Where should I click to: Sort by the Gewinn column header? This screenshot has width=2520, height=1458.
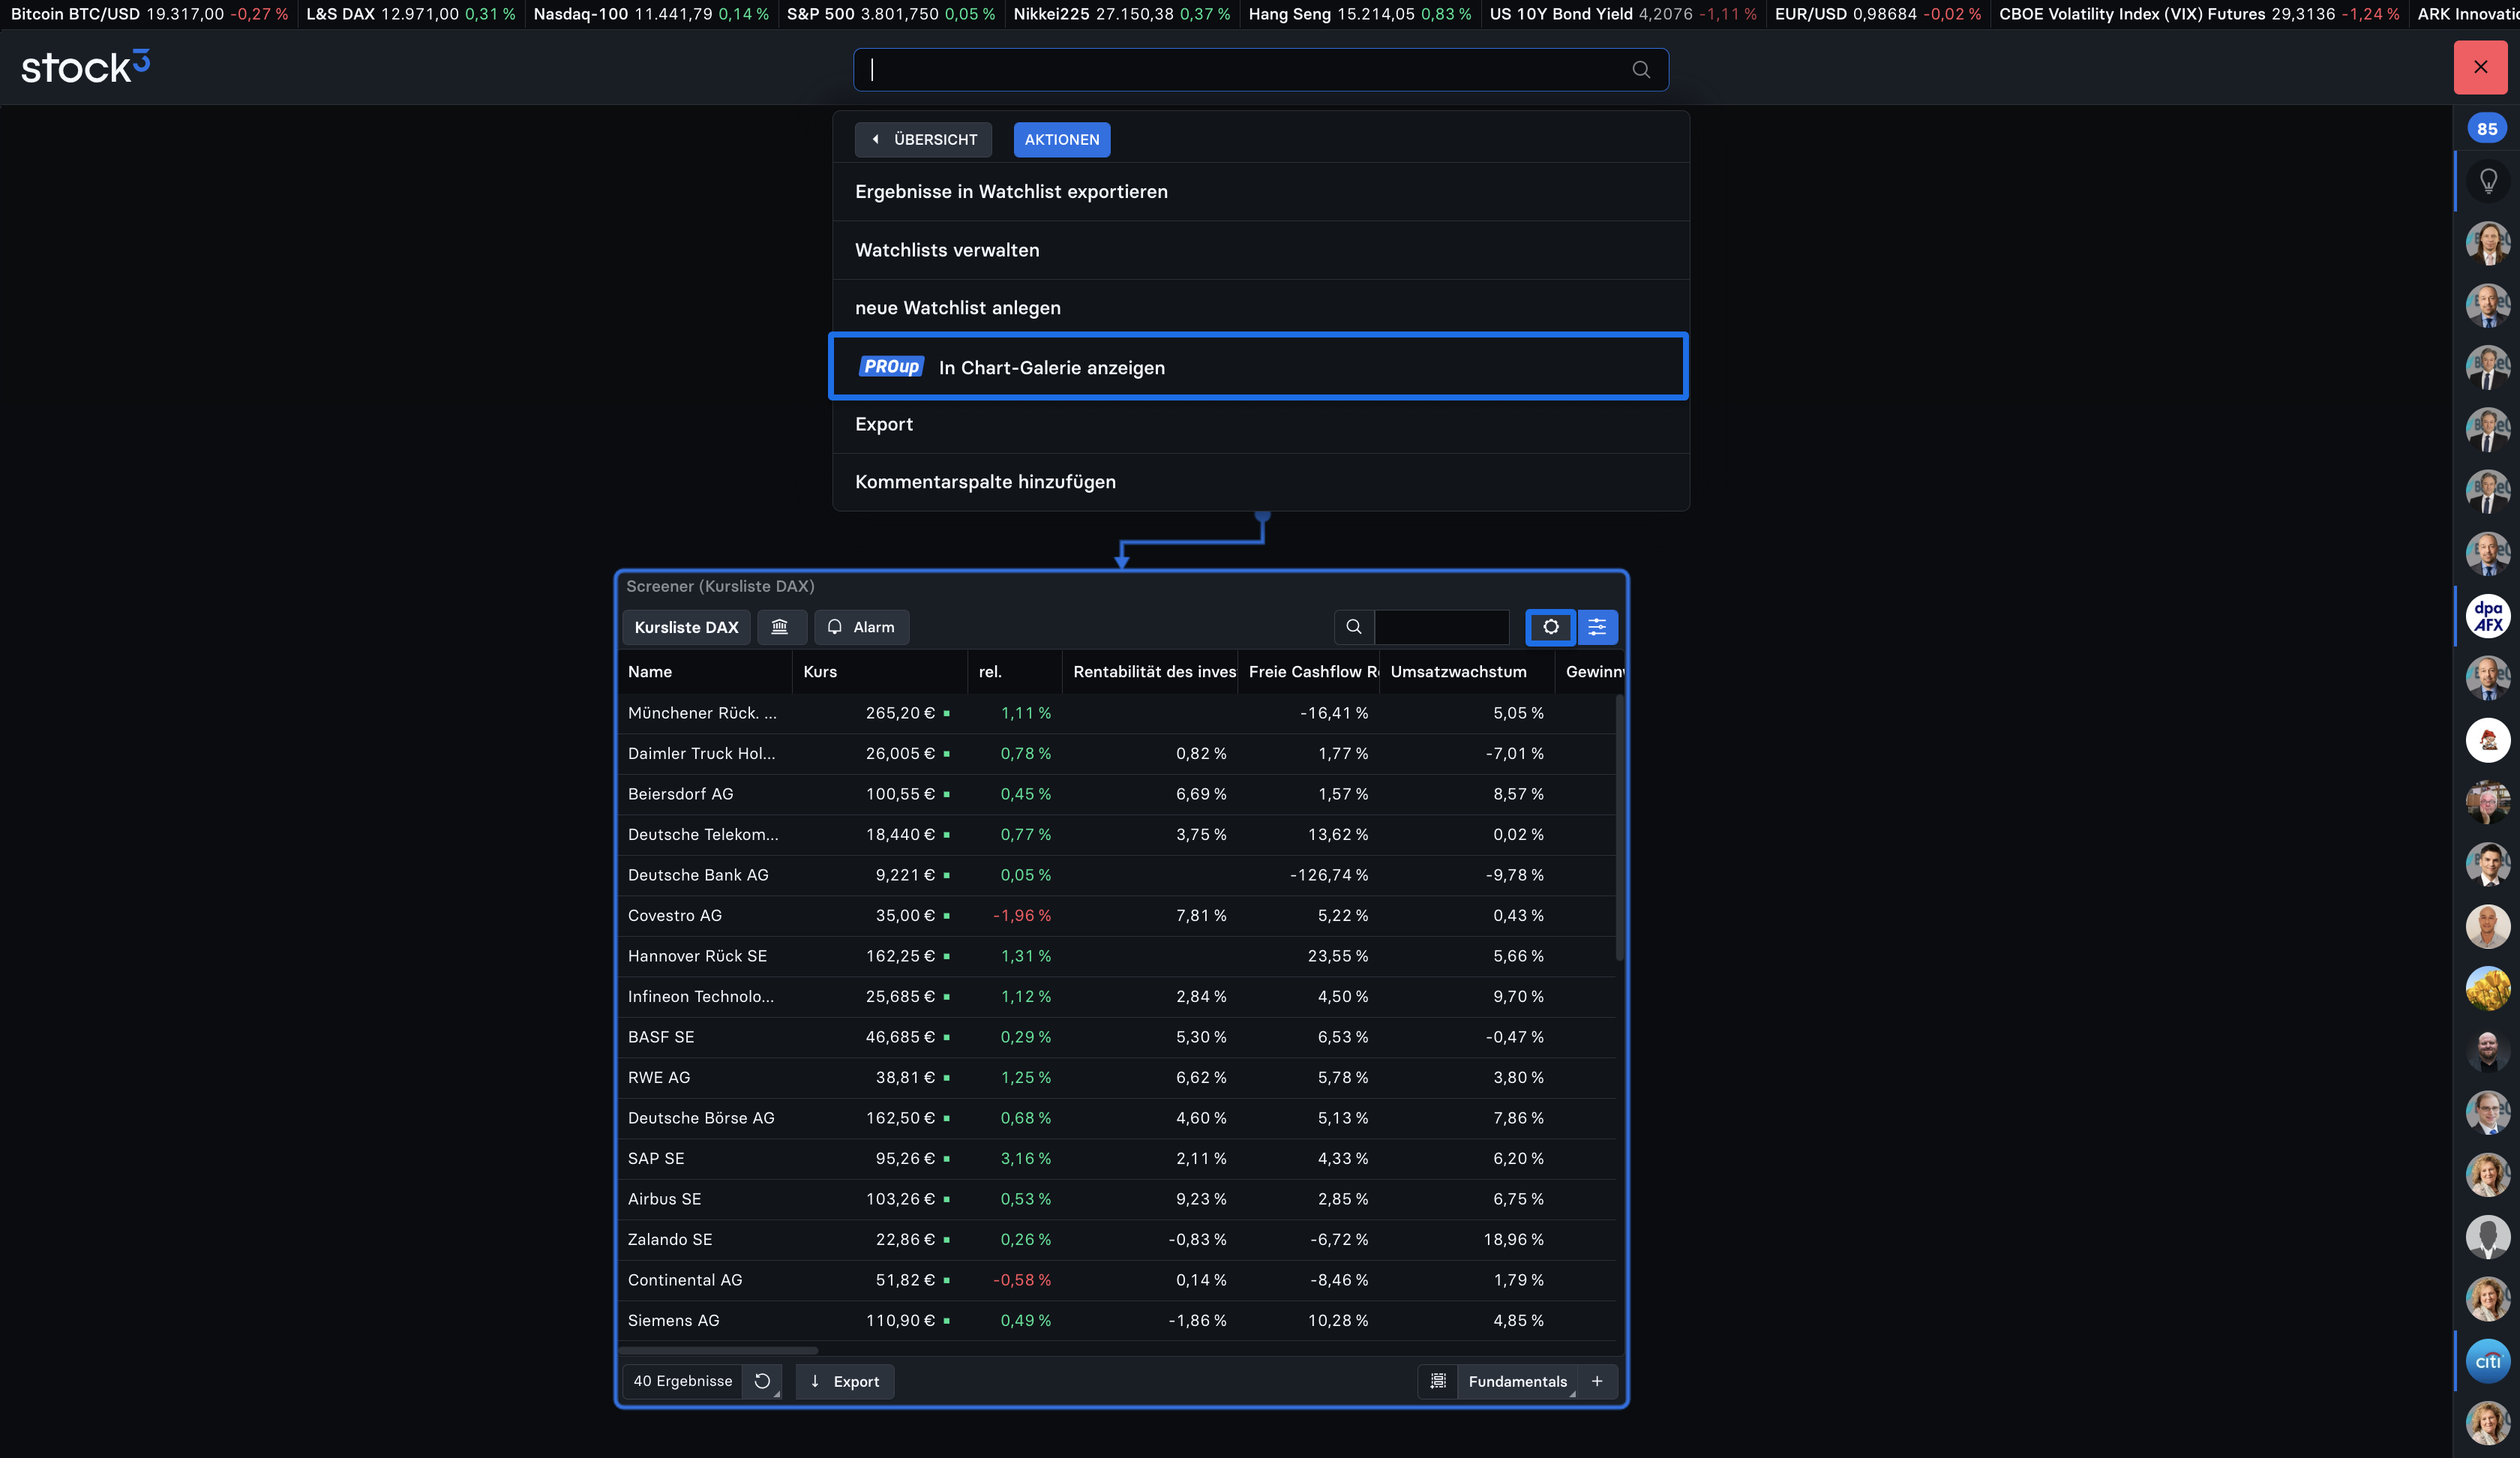[1590, 672]
